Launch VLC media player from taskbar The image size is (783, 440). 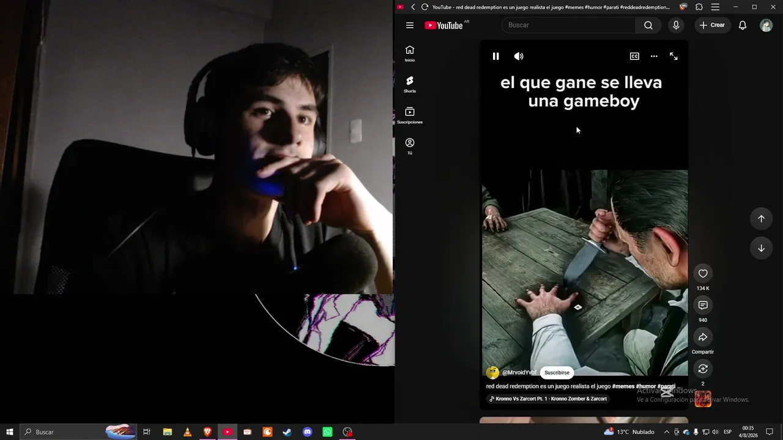[x=187, y=432]
